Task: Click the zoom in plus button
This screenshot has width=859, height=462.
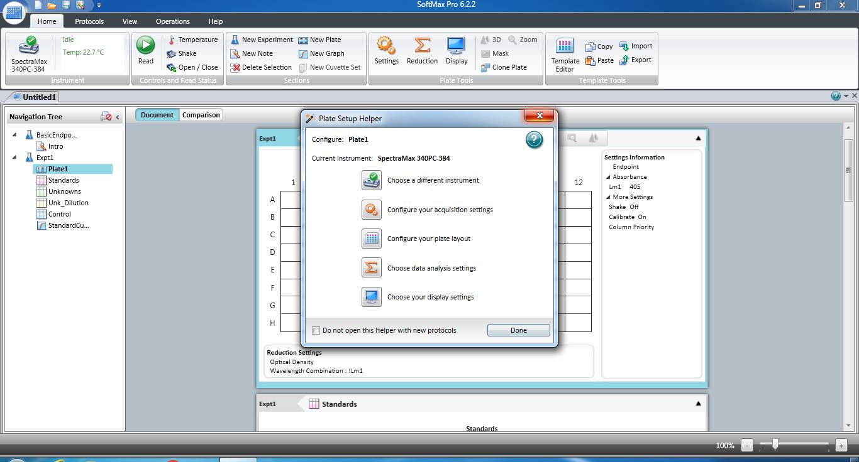Action: 841,445
